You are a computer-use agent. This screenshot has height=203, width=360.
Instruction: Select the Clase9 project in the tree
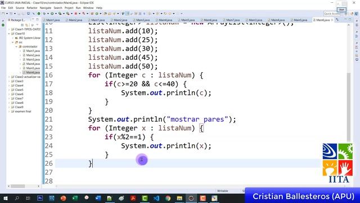[19, 107]
